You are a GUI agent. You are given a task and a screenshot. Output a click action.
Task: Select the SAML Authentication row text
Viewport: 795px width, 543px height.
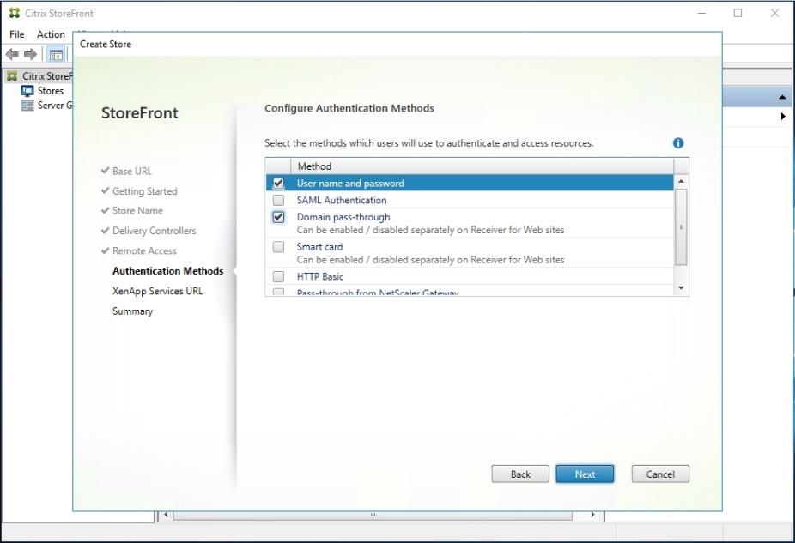342,200
